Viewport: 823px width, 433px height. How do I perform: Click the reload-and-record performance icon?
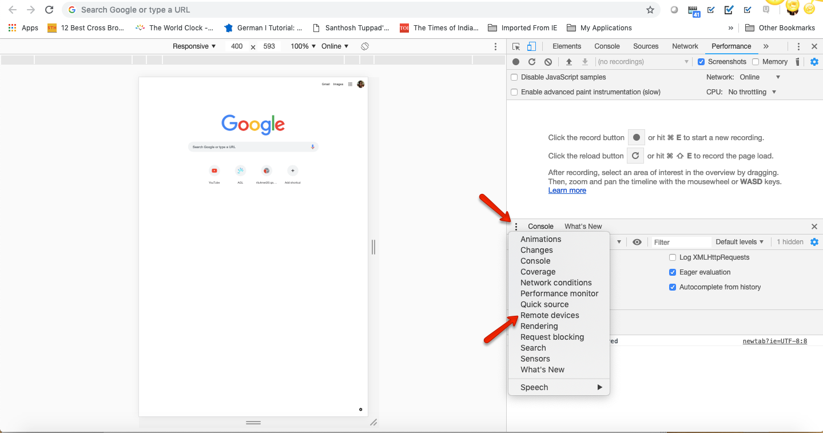[x=532, y=61]
